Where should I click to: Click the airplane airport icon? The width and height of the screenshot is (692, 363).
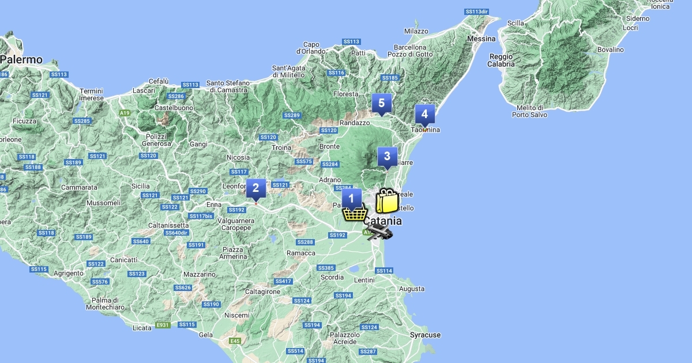click(x=379, y=232)
